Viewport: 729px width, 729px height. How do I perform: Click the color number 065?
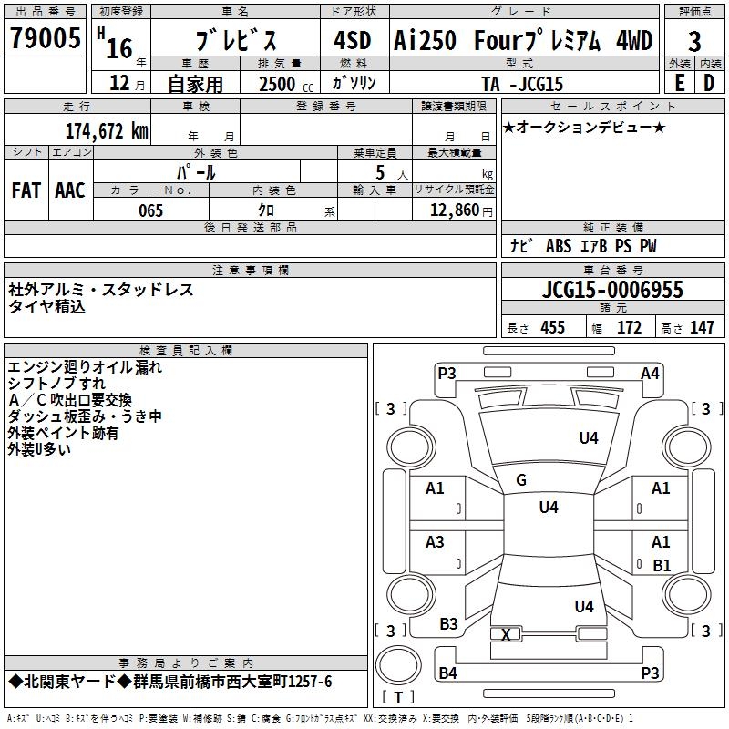151,210
